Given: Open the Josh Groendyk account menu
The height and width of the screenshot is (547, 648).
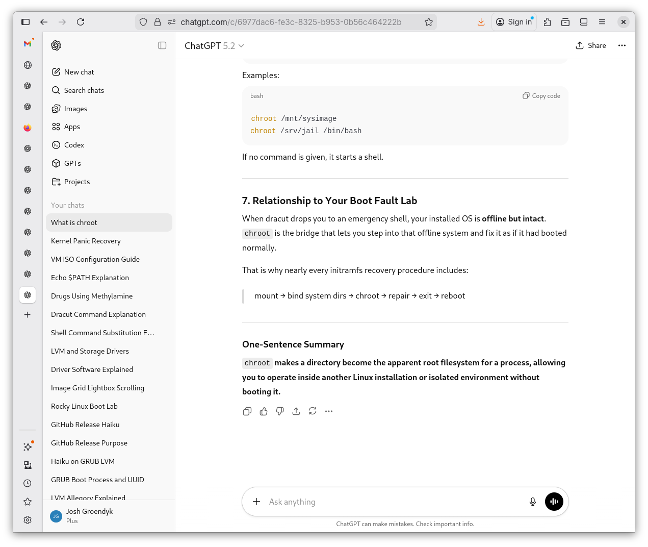Looking at the screenshot, I should (x=89, y=515).
